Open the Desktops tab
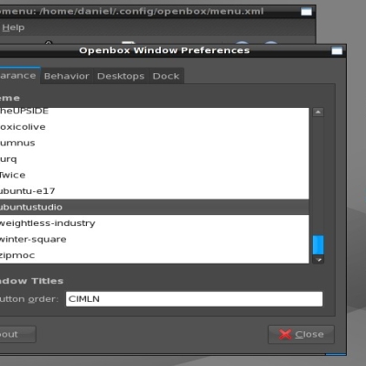This screenshot has height=366, width=366. [121, 76]
